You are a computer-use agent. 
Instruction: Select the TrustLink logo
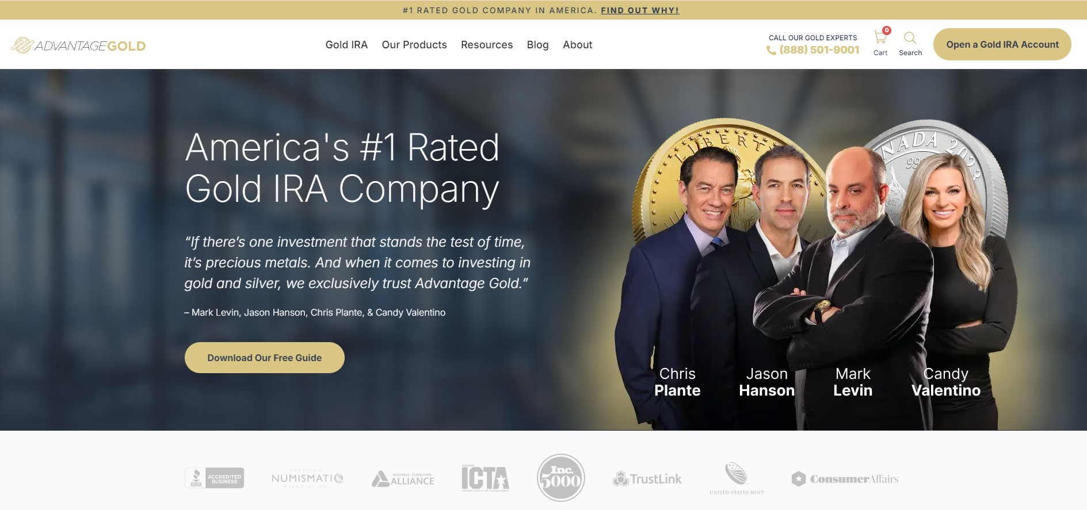647,478
